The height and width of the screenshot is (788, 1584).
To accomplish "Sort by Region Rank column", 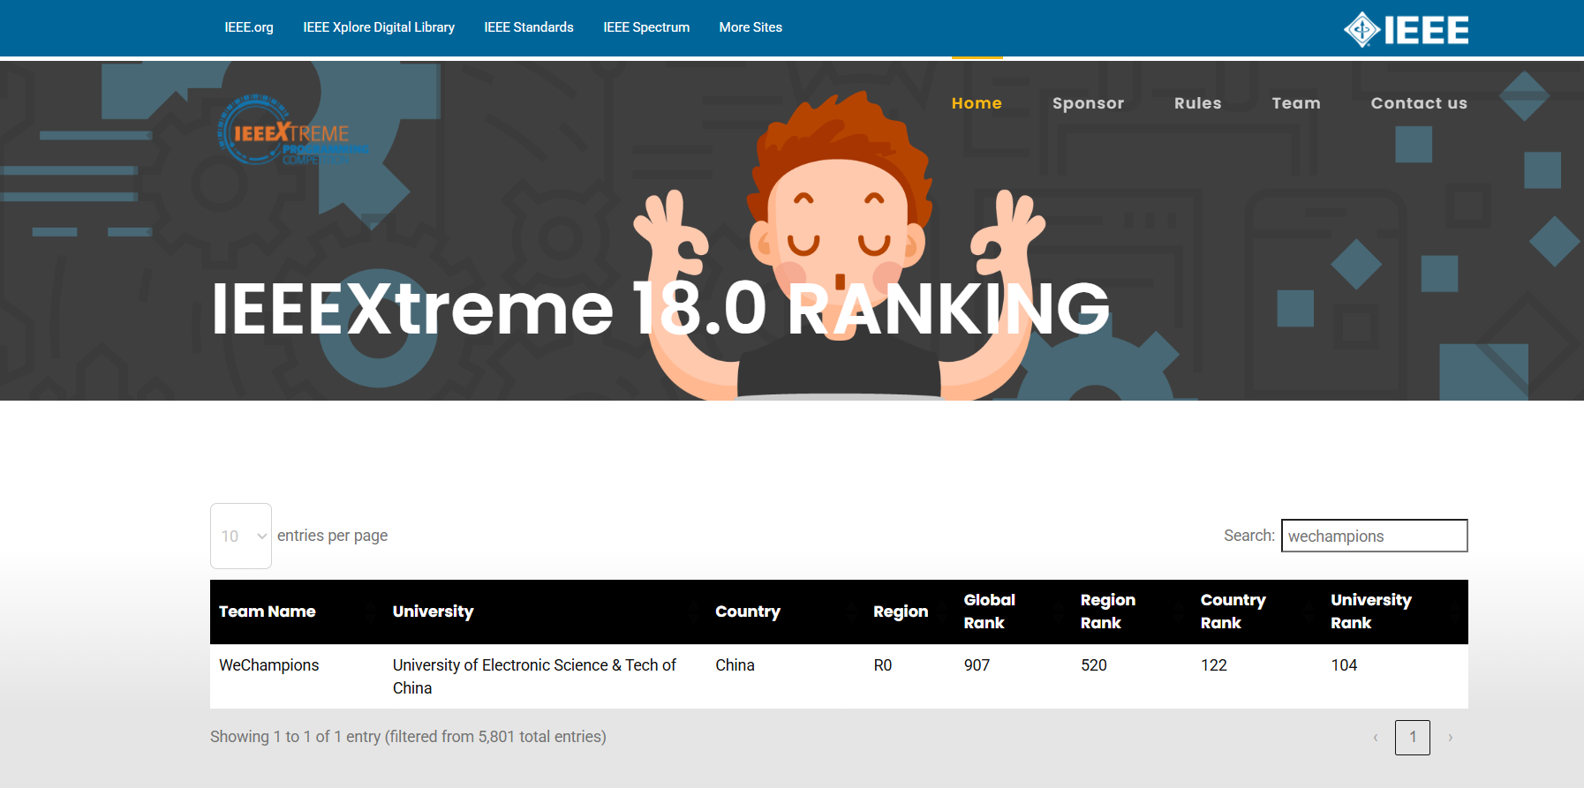I will [x=1132, y=612].
